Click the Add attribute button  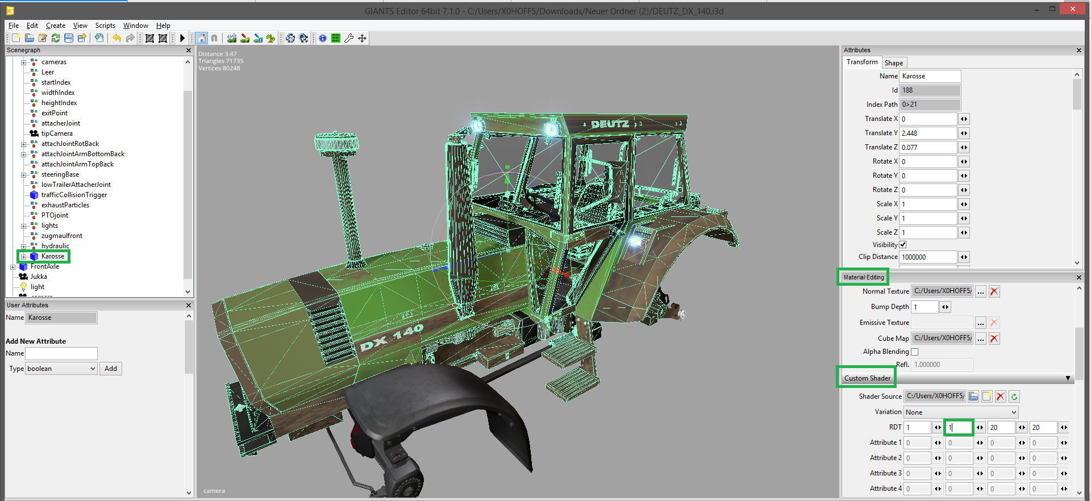[x=111, y=369]
